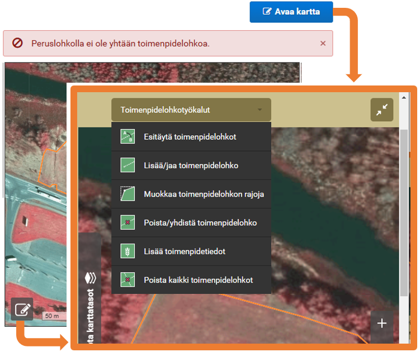Open the Toimenpidelohkotyökalut dropdown
Screen dimensions: 420x352
click(x=191, y=110)
